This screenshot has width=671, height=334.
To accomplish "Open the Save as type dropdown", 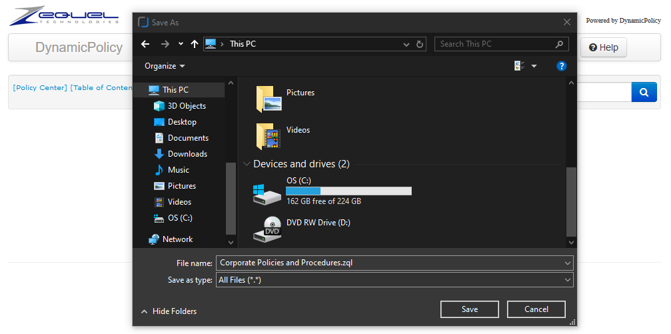I will (567, 280).
